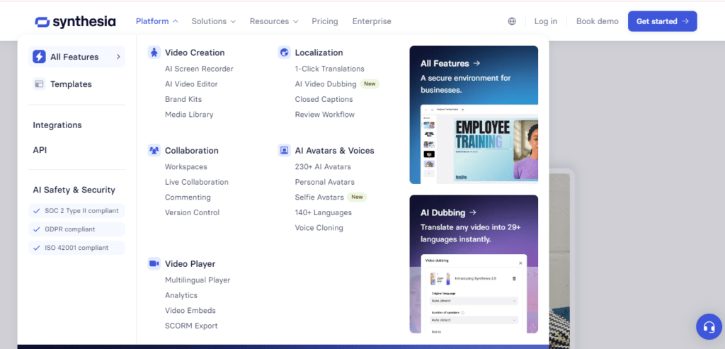The image size is (725, 349).
Task: Open 1-Click Translations
Action: [x=330, y=69]
